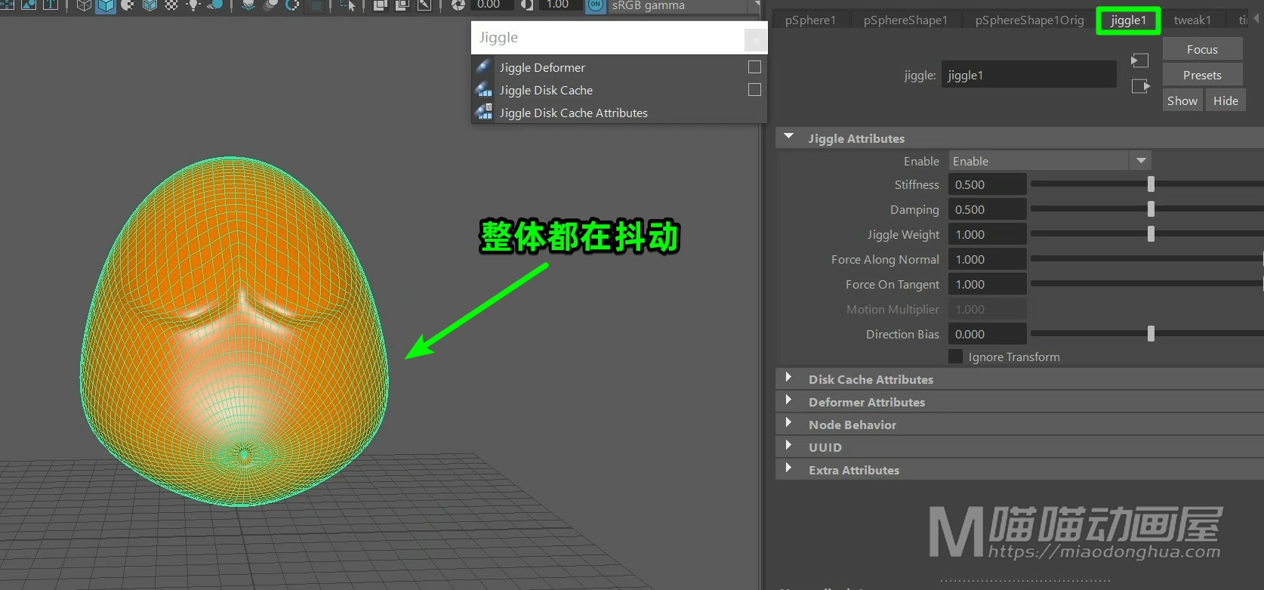Toggle the view transform ON button

coord(596,5)
